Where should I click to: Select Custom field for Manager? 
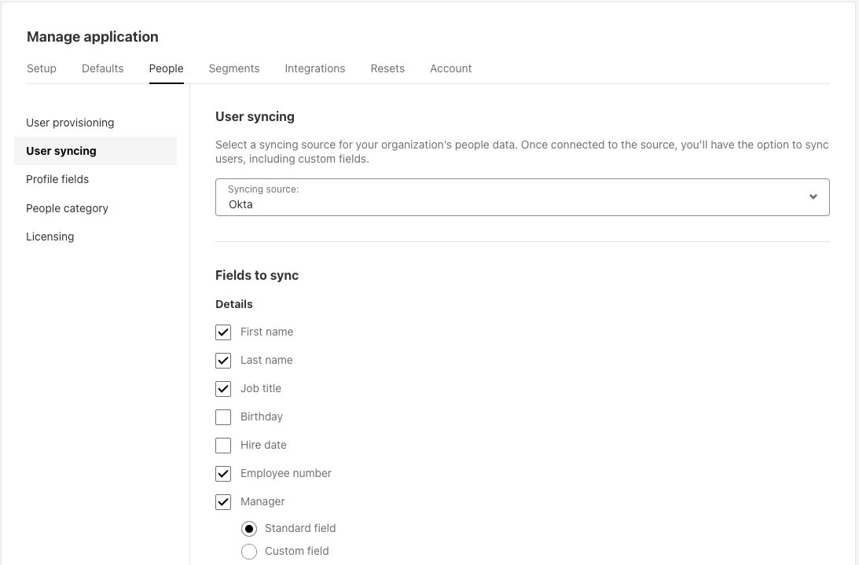coord(249,551)
